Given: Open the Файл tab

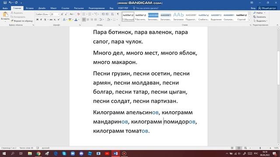Looking at the screenshot, I should pos(5,8).
